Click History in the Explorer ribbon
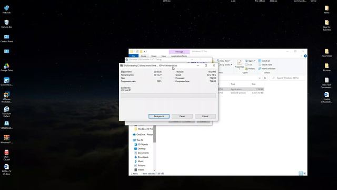Image resolution: width=337 pixels, height=190 pixels. tap(250, 69)
